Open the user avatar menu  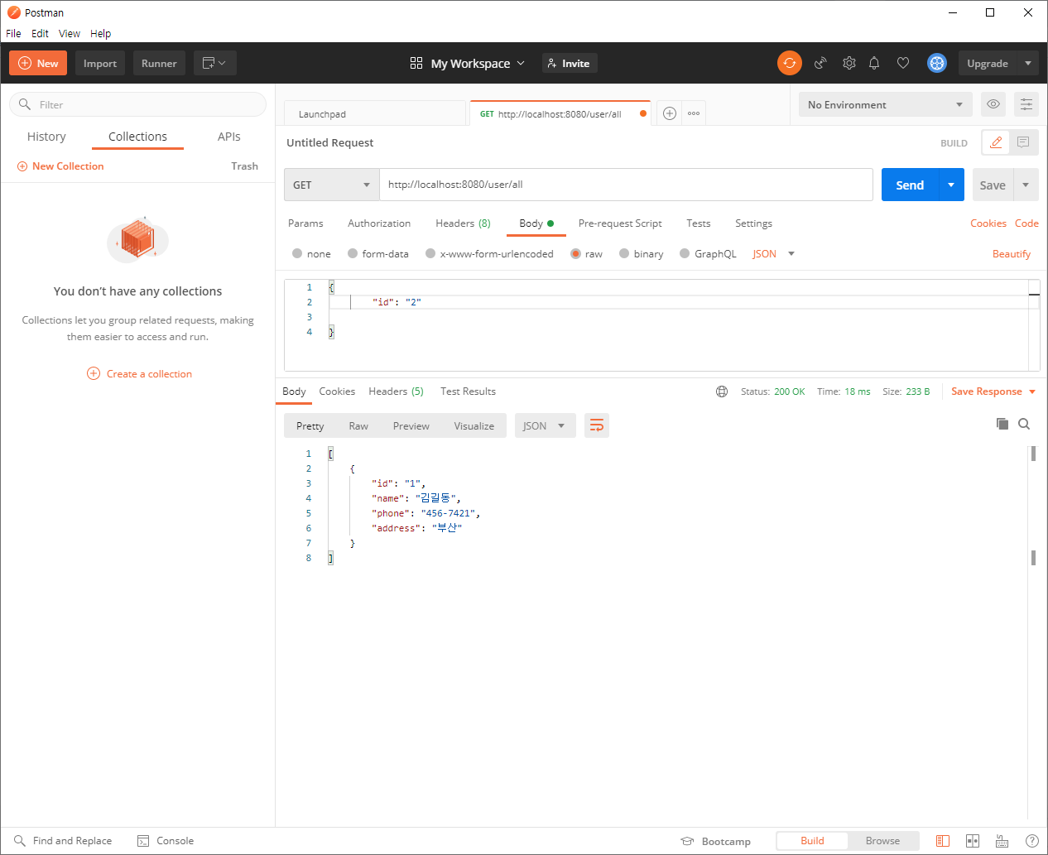[936, 63]
